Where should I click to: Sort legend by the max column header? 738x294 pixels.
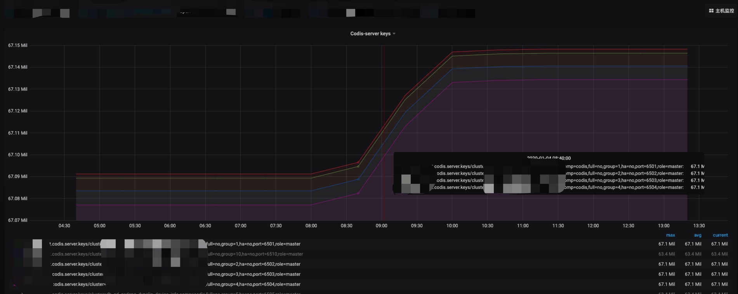[670, 235]
